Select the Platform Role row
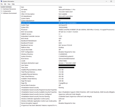Screen dimensions: 115x107 pos(68,47)
